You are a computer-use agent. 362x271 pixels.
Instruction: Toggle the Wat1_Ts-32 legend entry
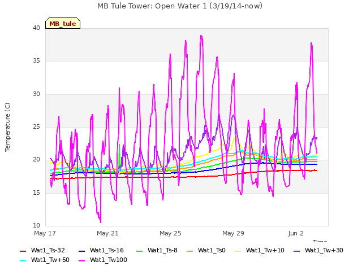point(42,250)
